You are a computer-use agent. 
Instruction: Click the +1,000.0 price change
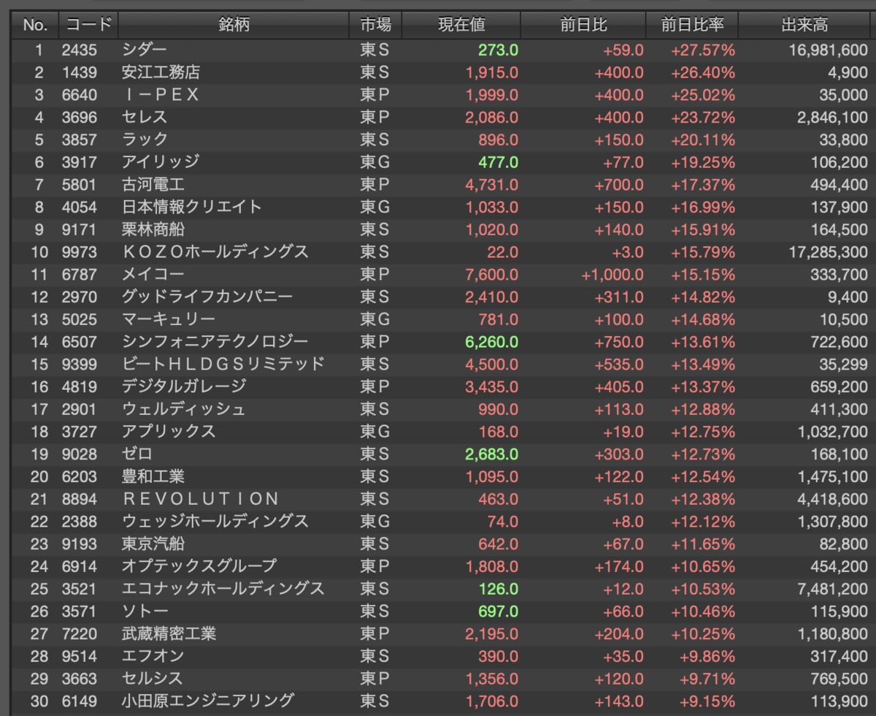pos(612,275)
